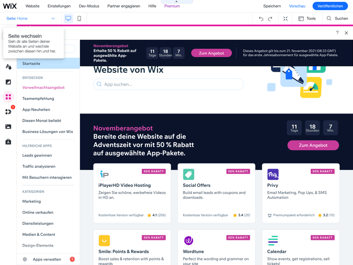
Task: Click the Calendar app logo
Action: (x=273, y=241)
